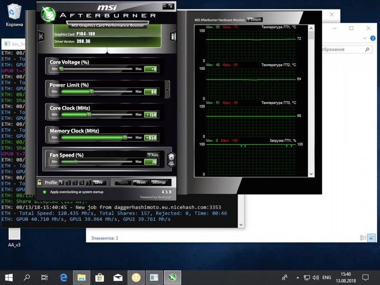380x285 pixels.
Task: Switch Explorer to large icons view
Action: pos(371,238)
